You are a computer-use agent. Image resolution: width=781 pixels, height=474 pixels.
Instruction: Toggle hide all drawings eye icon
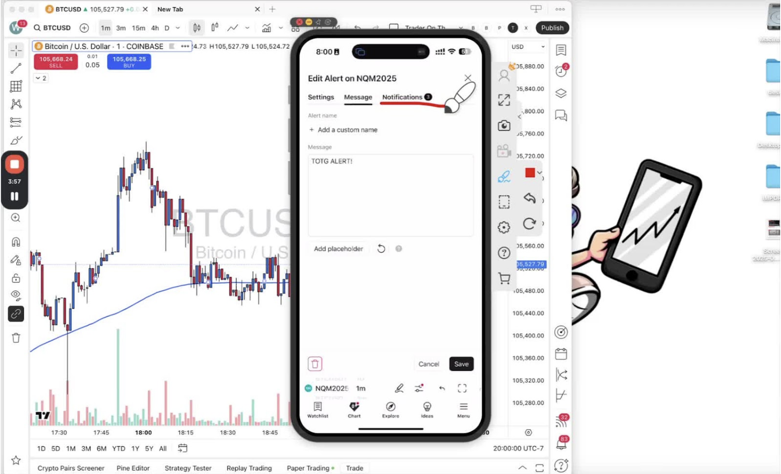click(16, 296)
